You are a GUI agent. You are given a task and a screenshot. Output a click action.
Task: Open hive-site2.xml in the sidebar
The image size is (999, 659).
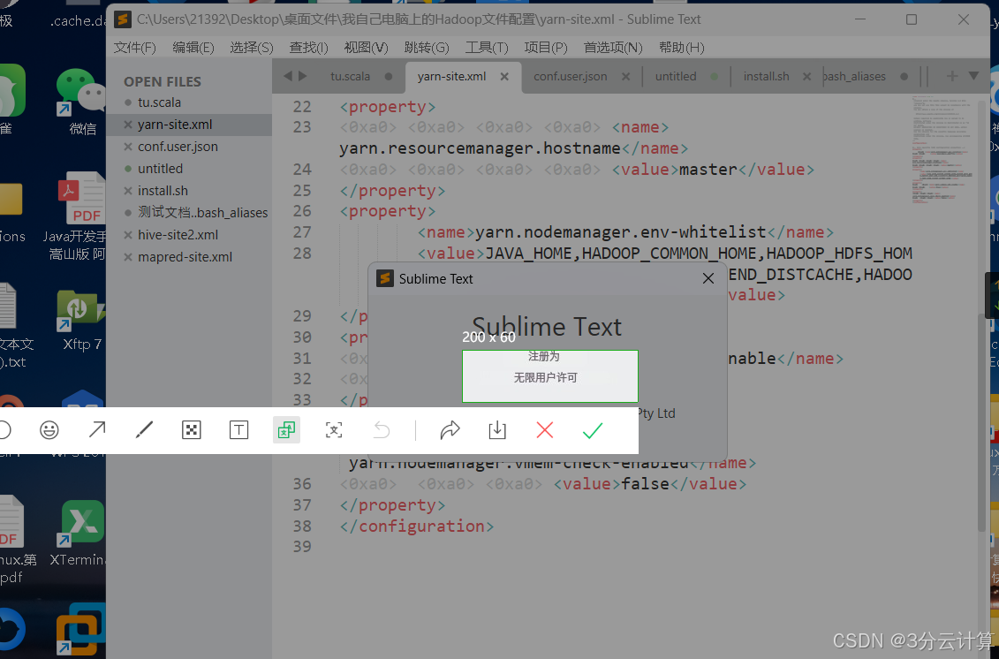tap(178, 235)
